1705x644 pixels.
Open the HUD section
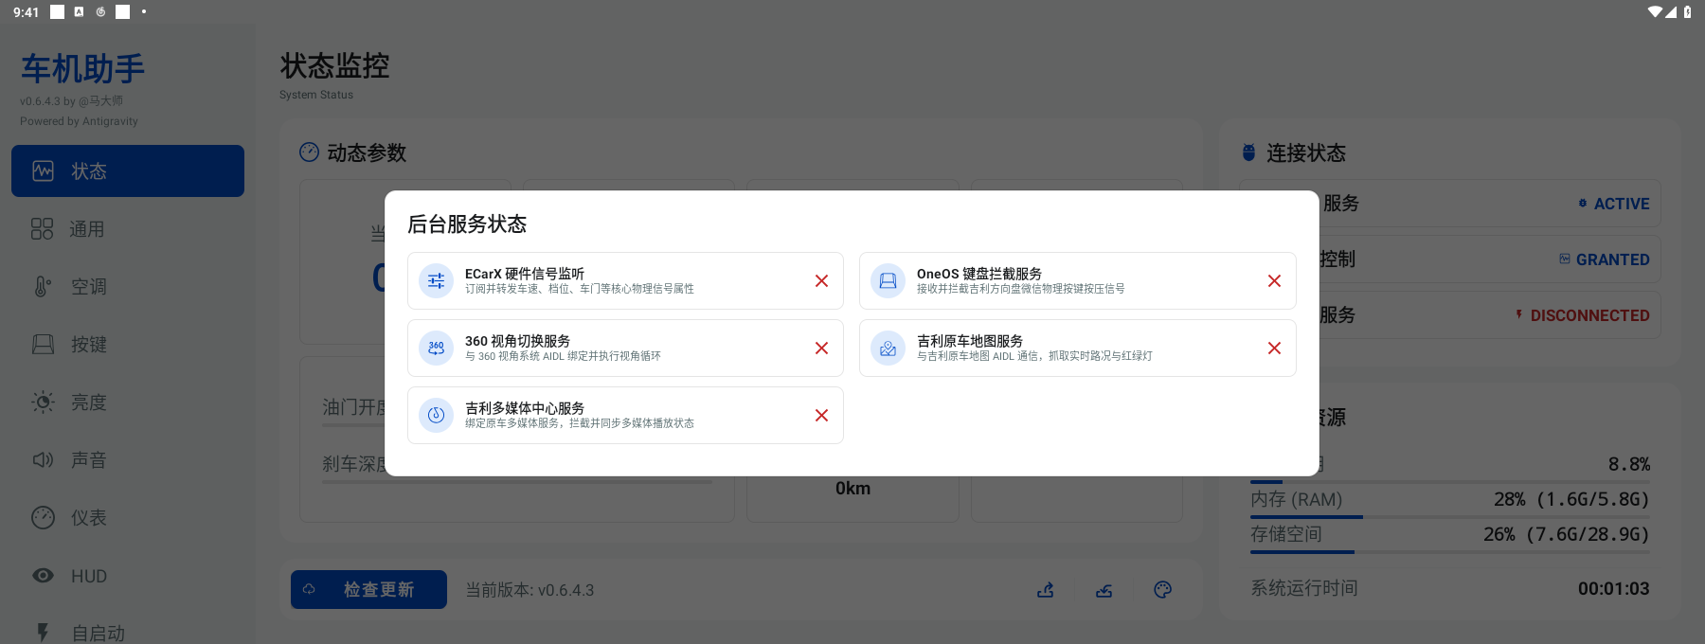128,575
